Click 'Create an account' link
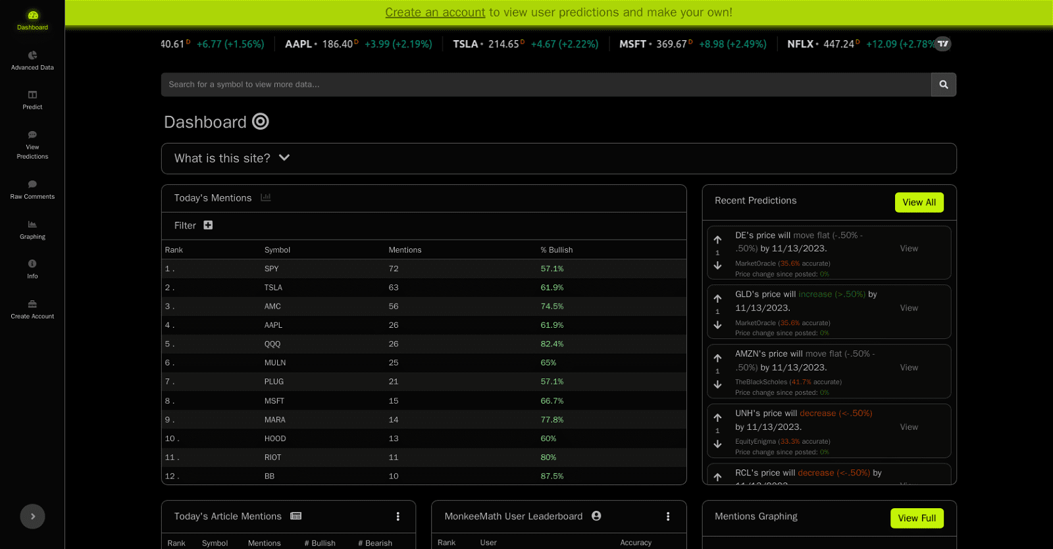The image size is (1053, 549). pos(435,13)
